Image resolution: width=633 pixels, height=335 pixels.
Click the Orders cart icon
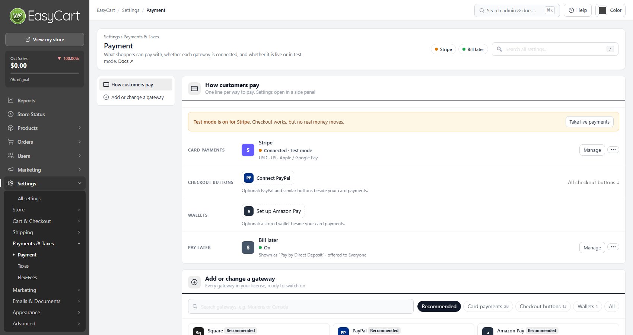pos(11,141)
